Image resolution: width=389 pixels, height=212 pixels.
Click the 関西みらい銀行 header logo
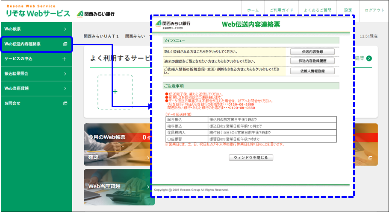click(96, 14)
